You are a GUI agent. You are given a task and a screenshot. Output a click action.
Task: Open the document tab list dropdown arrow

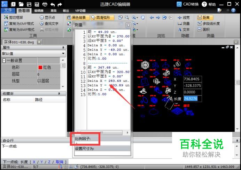[236, 42]
